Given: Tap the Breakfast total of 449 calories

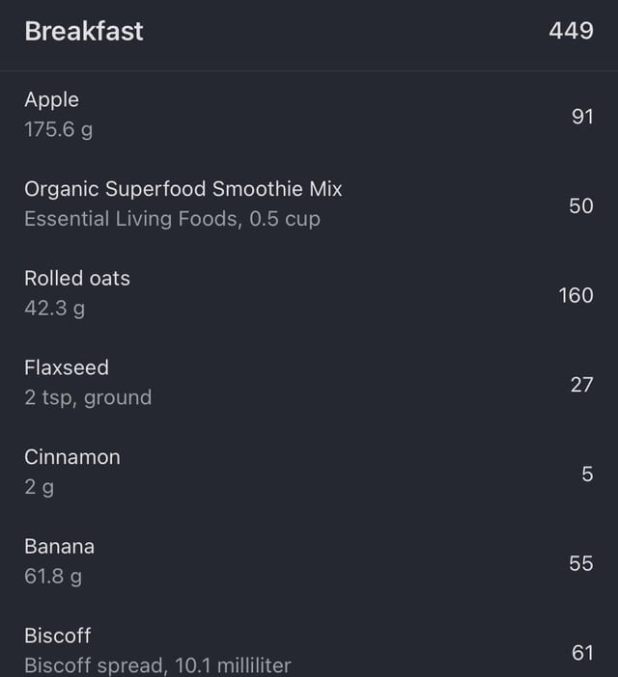Looking at the screenshot, I should [x=571, y=31].
